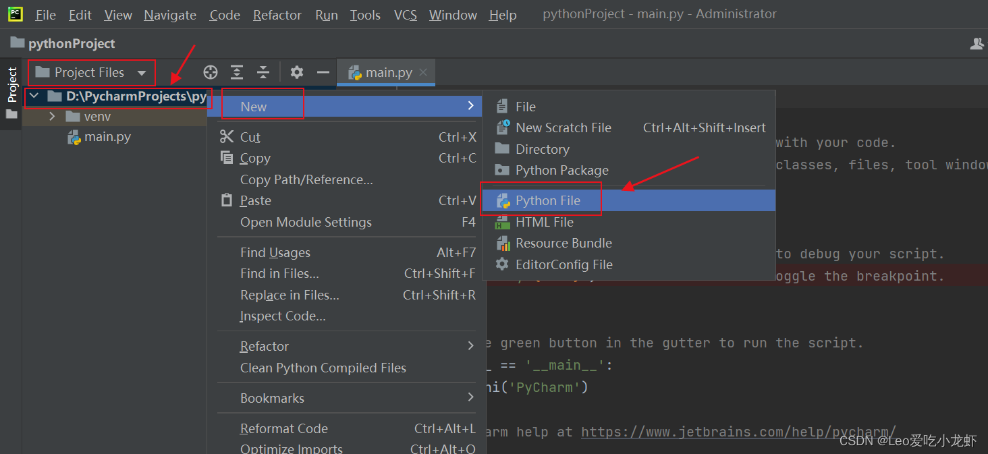Choose Optimize Imports

[x=292, y=448]
